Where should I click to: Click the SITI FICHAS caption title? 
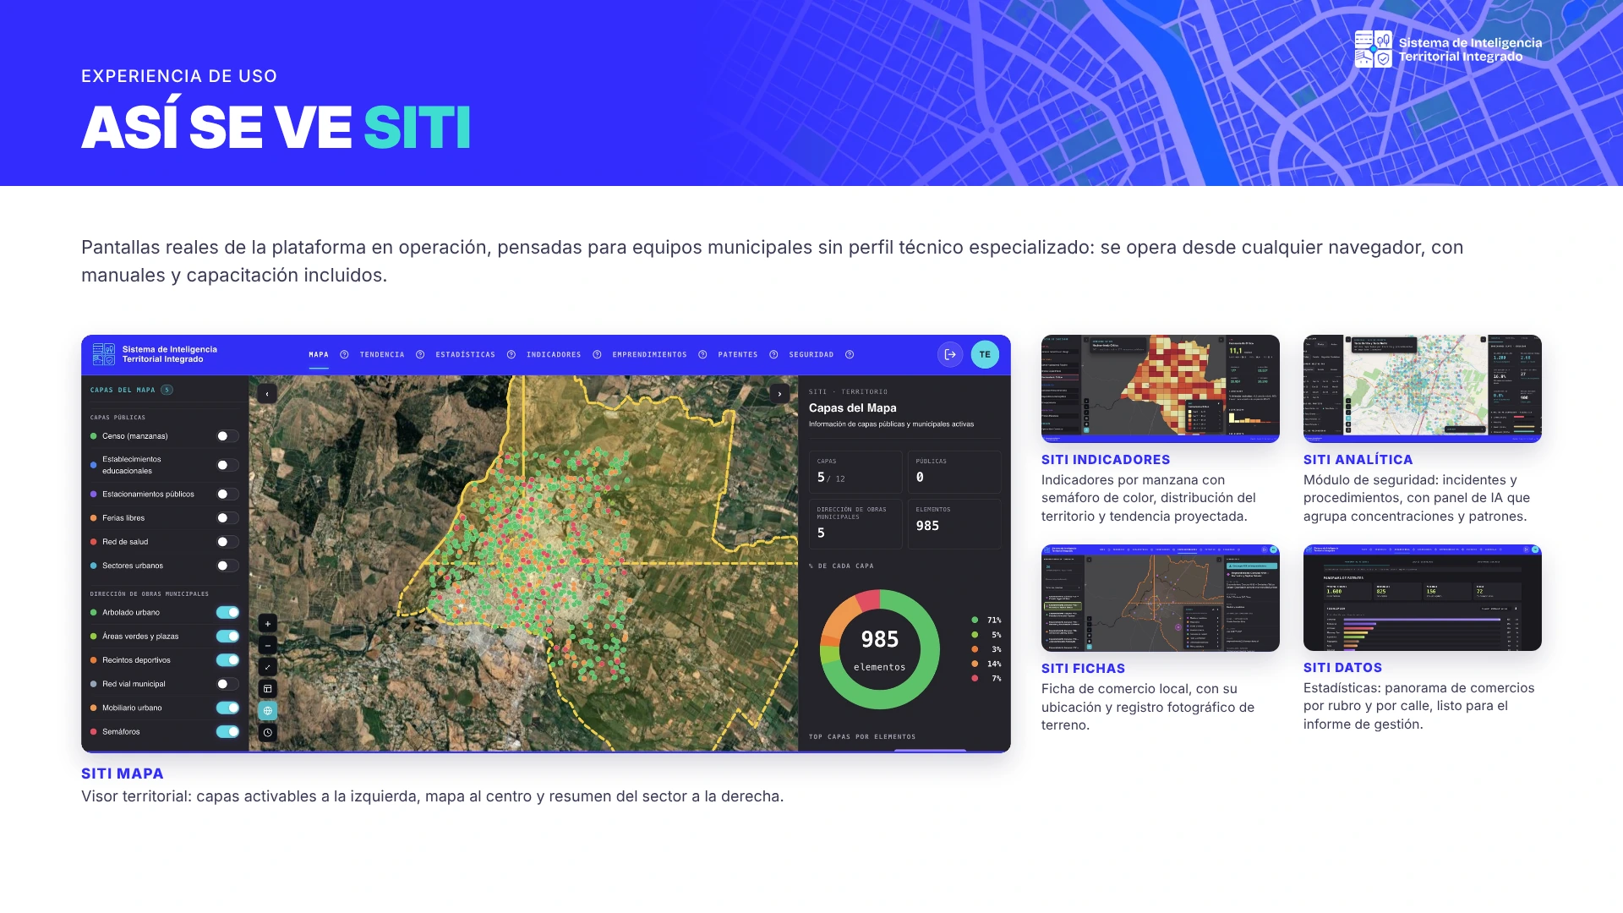(1083, 669)
